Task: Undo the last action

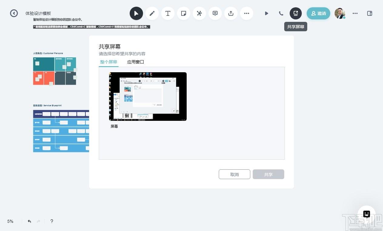Action: click(29, 221)
